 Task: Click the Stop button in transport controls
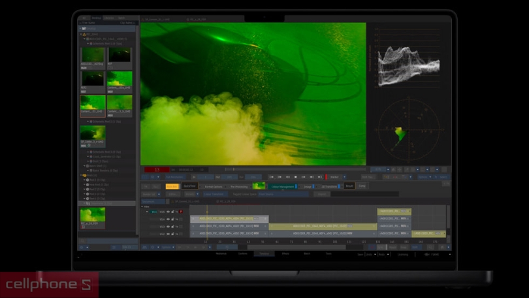tap(295, 176)
